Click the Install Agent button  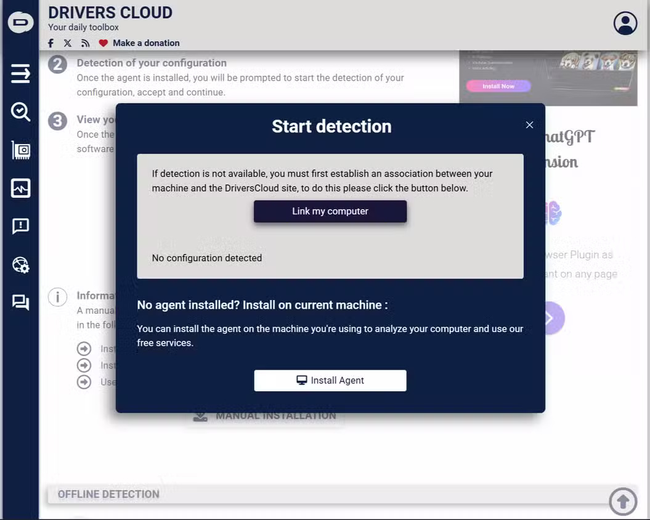pos(330,380)
